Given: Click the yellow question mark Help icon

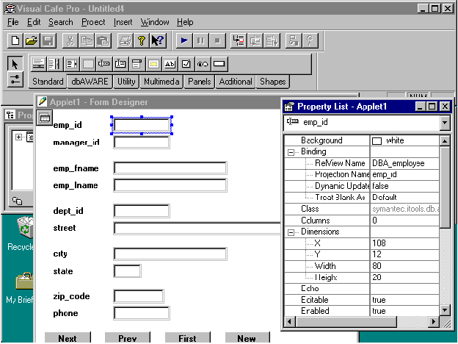Looking at the screenshot, I should 142,40.
